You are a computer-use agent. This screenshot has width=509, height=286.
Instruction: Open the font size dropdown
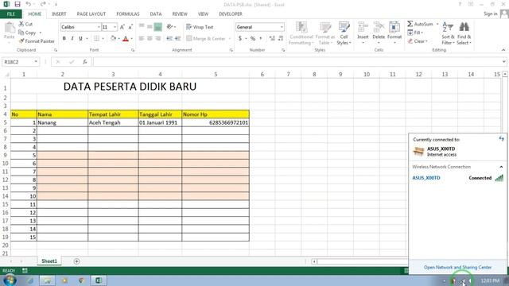(115, 27)
